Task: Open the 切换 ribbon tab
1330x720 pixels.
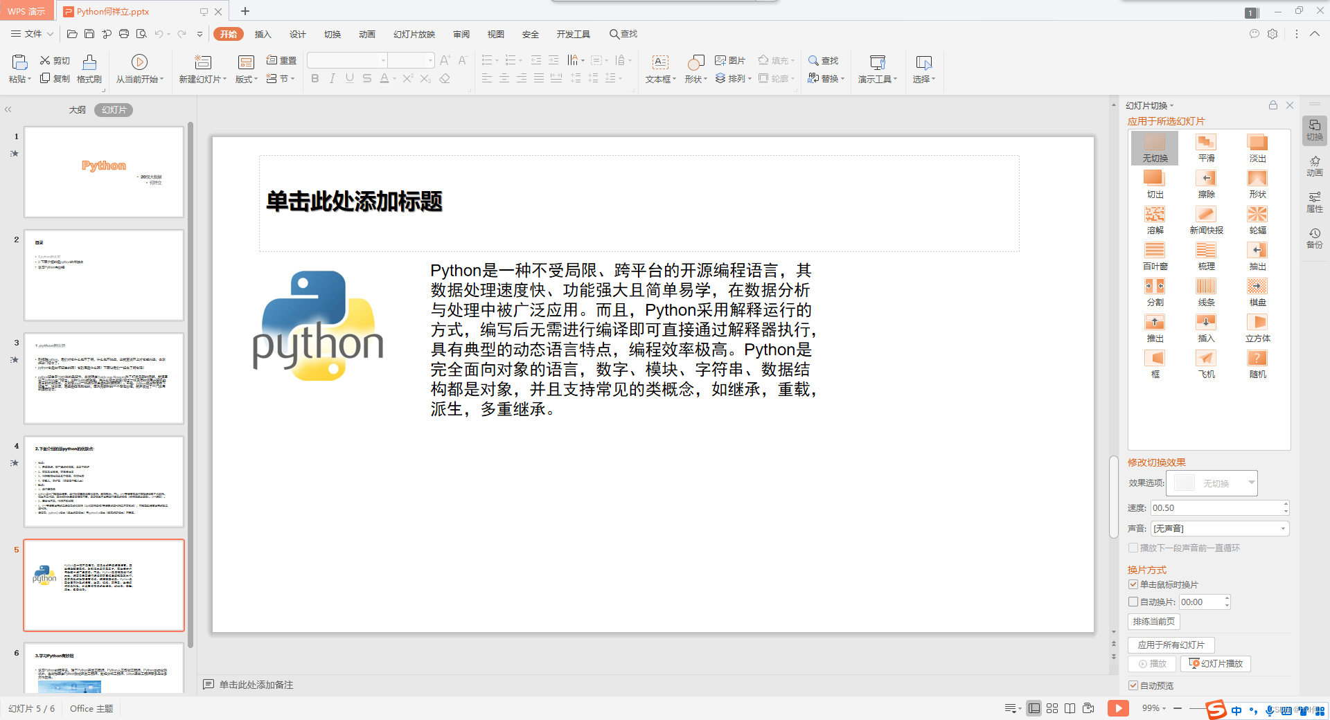Action: click(x=332, y=34)
